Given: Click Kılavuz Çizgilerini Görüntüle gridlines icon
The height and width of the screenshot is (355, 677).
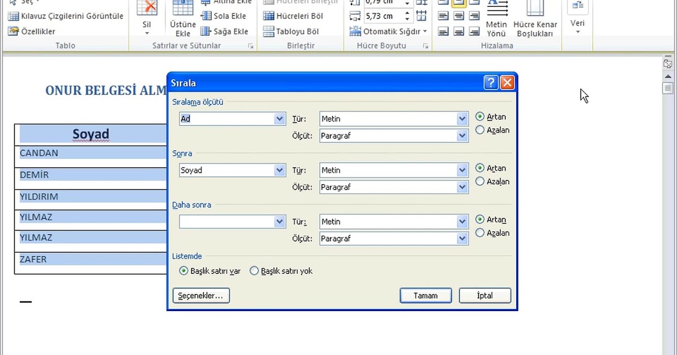Looking at the screenshot, I should pyautogui.click(x=12, y=16).
